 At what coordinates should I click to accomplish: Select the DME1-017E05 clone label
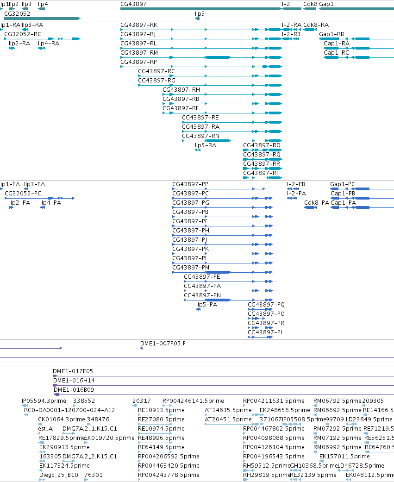click(73, 371)
